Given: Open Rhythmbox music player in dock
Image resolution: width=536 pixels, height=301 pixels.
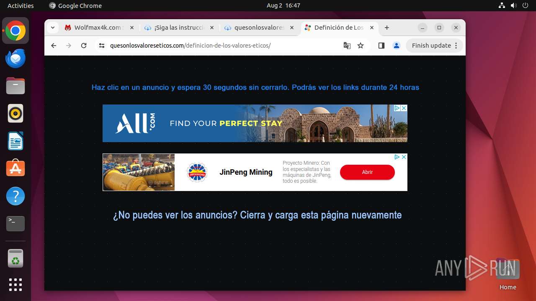Looking at the screenshot, I should pos(15,114).
